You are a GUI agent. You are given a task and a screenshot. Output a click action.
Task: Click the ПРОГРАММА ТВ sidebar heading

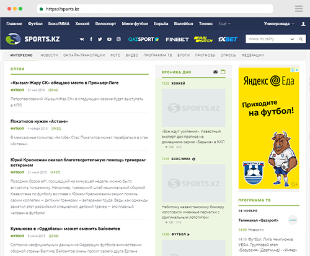(x=254, y=200)
